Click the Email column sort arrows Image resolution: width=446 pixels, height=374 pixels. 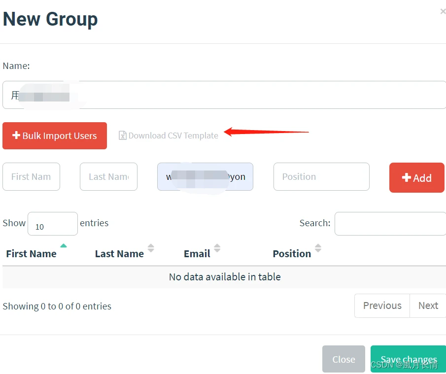tap(217, 248)
